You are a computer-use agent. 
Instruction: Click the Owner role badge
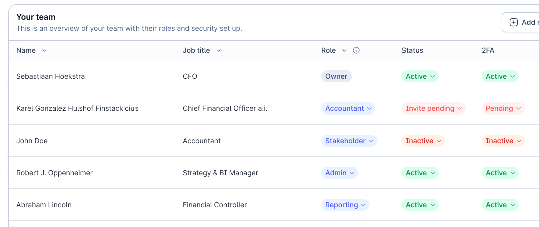click(336, 76)
